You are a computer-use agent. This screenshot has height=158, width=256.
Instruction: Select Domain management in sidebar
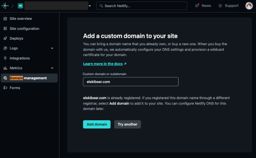pos(28,78)
